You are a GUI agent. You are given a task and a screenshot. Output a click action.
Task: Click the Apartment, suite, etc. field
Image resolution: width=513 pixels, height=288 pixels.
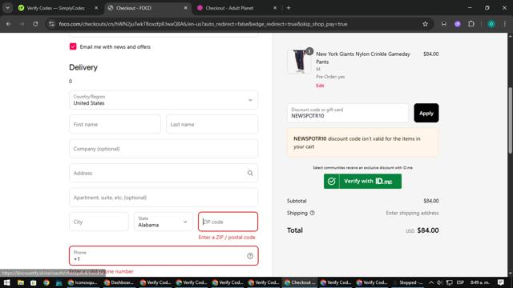click(164, 198)
